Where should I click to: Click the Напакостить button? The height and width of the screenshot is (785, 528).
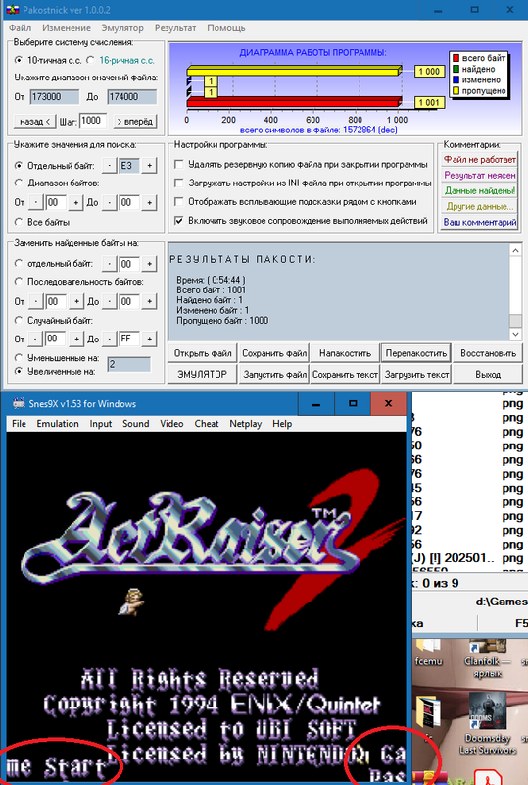click(x=345, y=353)
